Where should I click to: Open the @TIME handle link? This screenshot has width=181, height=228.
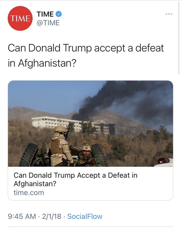point(48,23)
